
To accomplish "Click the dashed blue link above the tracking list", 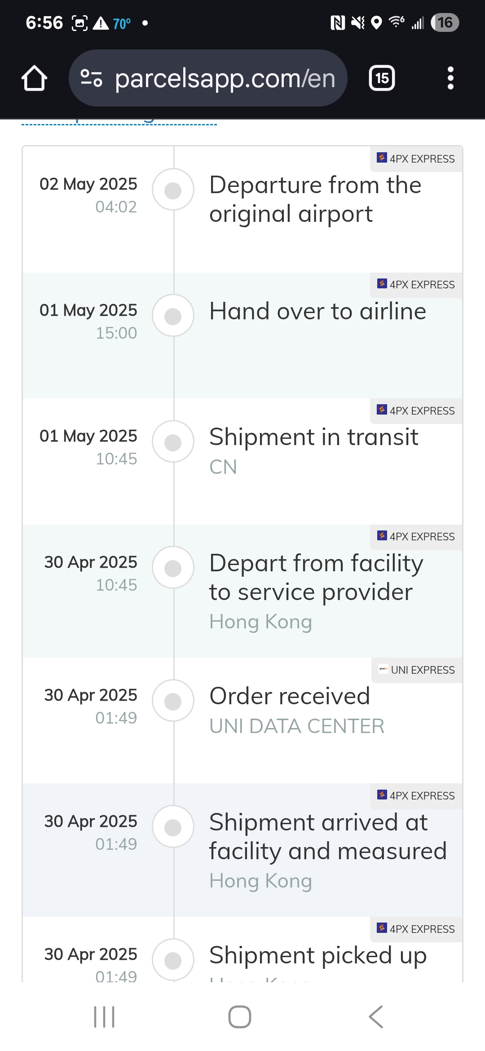I will coord(119,122).
